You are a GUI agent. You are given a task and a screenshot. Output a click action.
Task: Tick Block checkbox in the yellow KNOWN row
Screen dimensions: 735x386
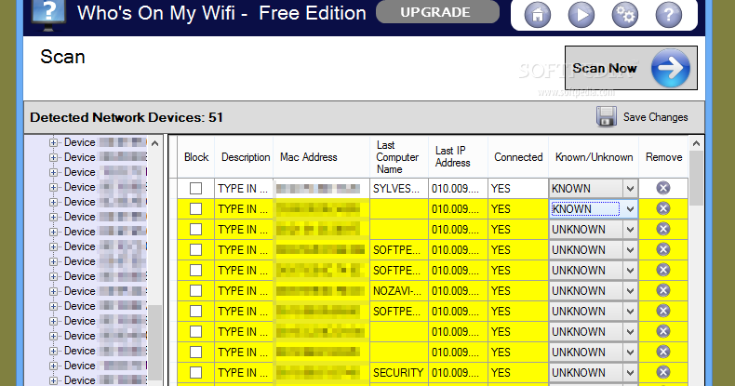tap(195, 209)
